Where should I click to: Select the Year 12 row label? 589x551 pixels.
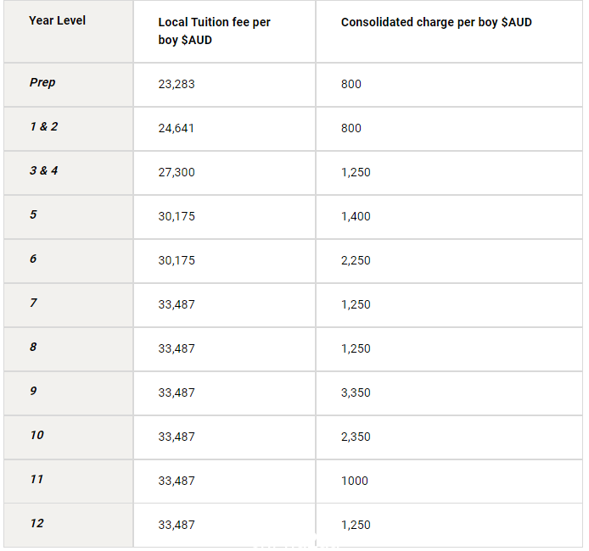36,523
